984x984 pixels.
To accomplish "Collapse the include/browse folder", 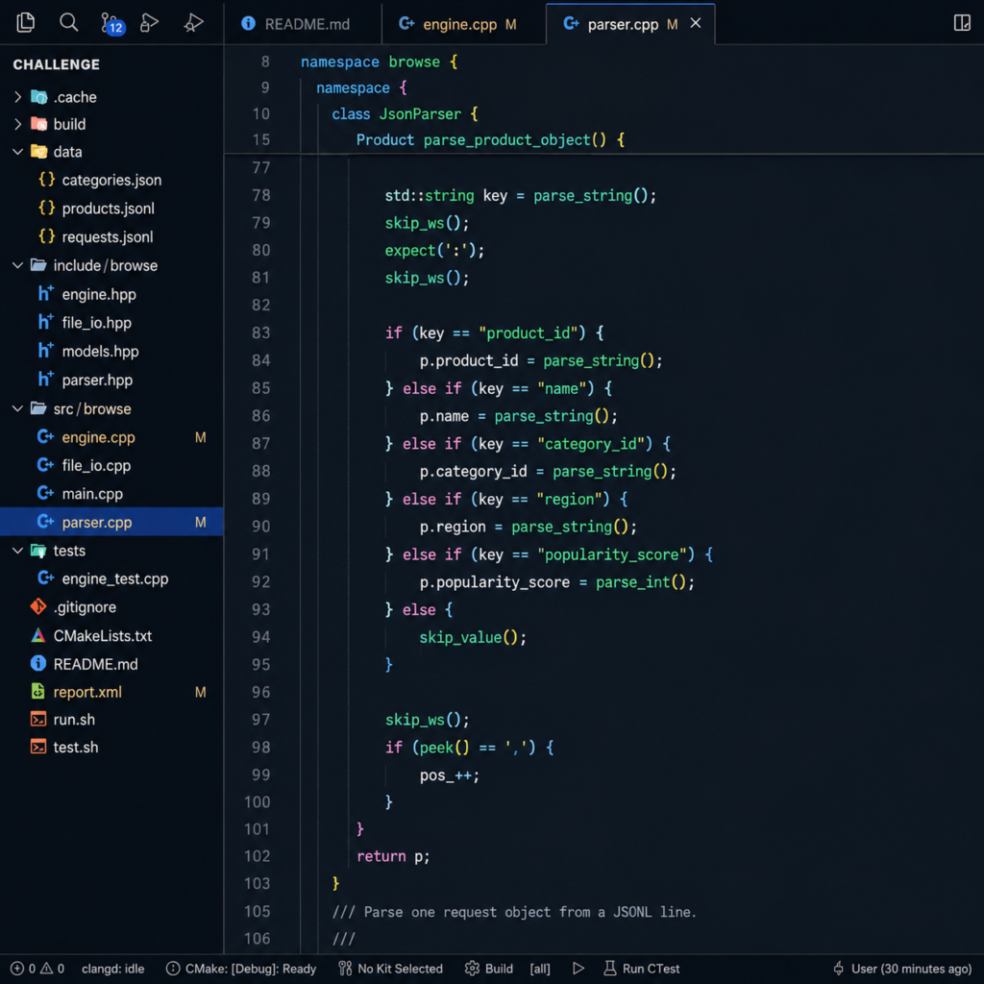I will coord(17,265).
